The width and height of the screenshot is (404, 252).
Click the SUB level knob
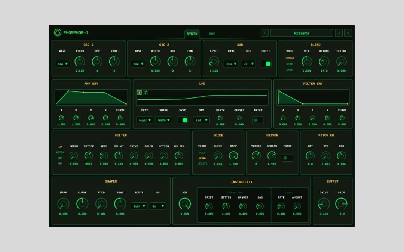(214, 62)
